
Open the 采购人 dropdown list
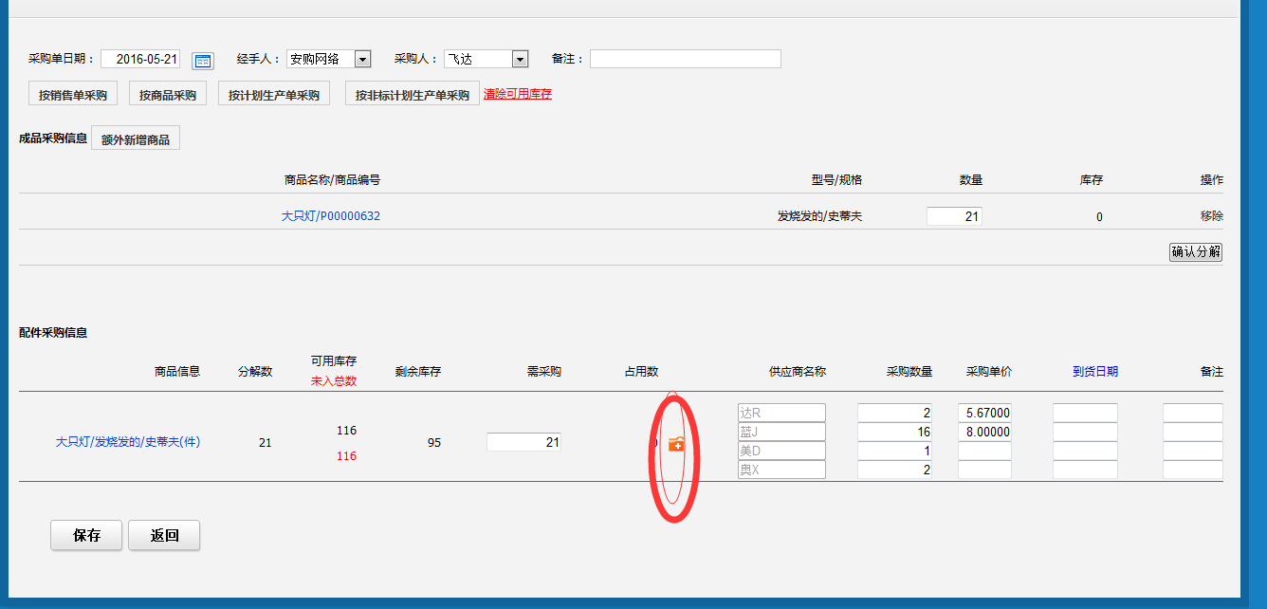(520, 60)
